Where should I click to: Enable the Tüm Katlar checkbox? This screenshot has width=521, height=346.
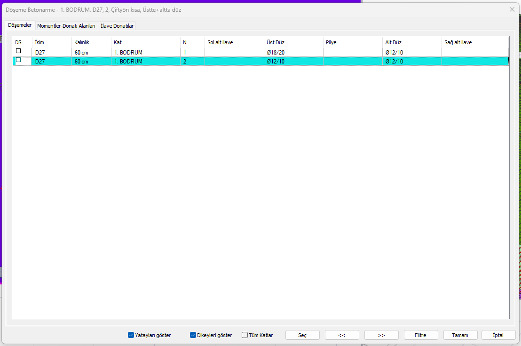pyautogui.click(x=245, y=335)
